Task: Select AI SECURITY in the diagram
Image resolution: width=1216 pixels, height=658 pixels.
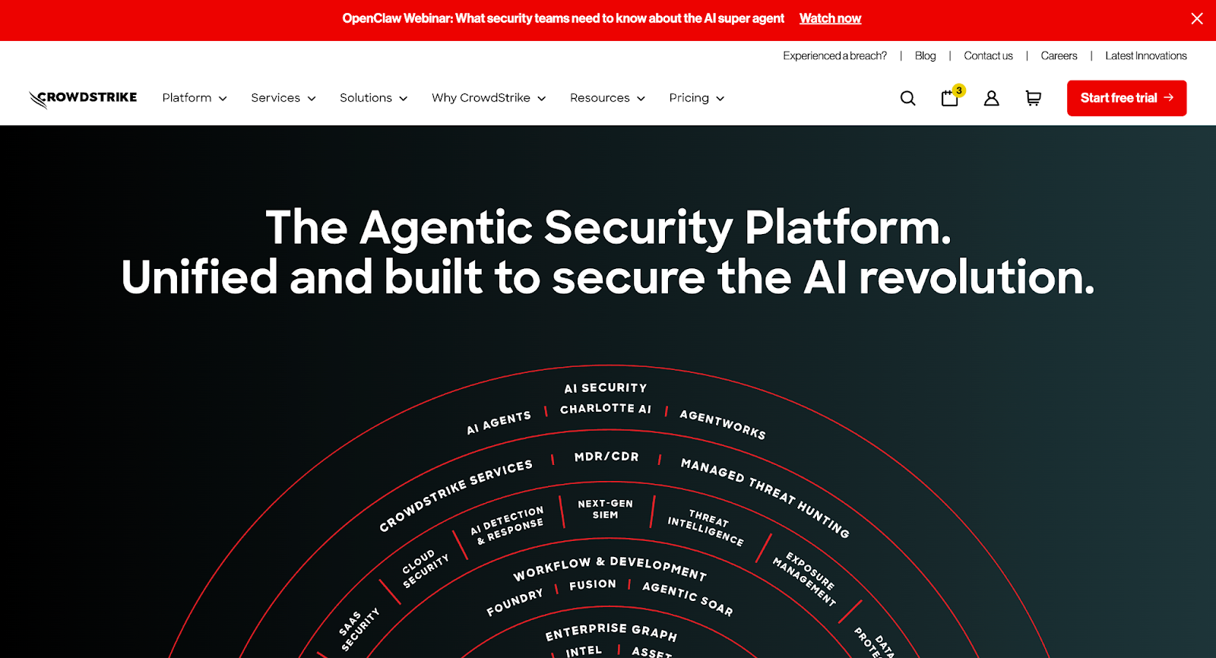Action: (x=606, y=388)
